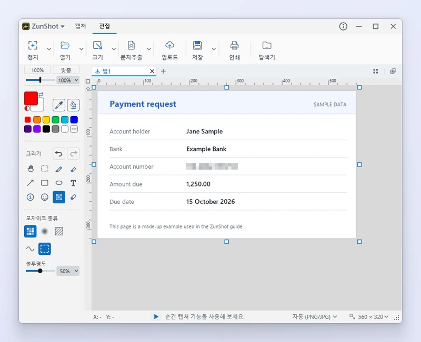Click the 100% zoom reset button
The image size is (421, 342).
(x=37, y=70)
